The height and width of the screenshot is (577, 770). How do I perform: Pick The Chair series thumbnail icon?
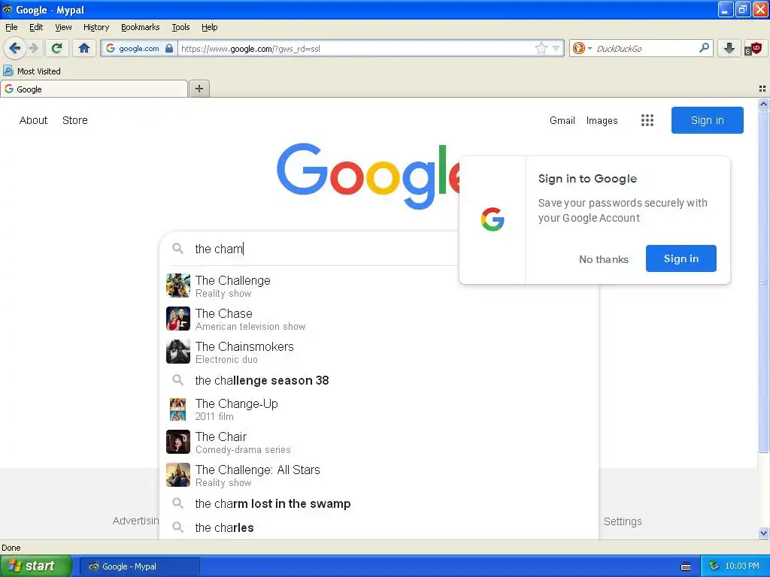pos(177,442)
